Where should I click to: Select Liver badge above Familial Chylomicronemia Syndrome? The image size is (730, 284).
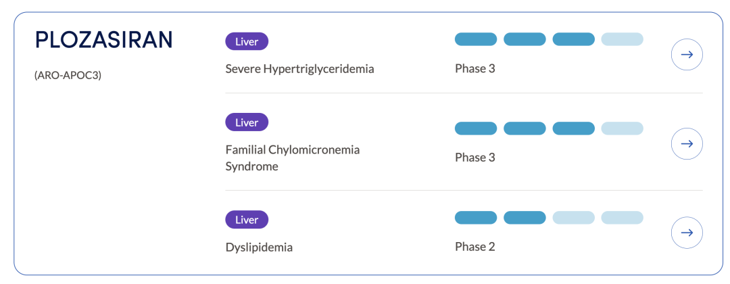pos(247,122)
